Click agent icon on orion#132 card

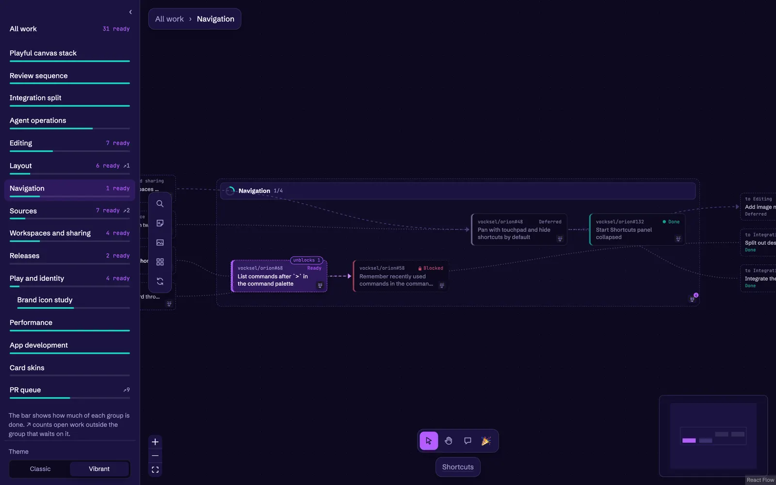tap(678, 239)
